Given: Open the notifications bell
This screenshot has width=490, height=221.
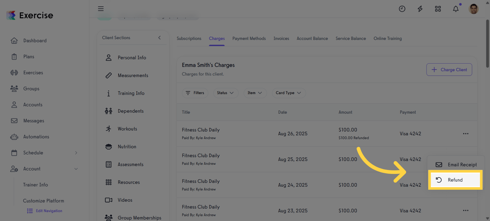Looking at the screenshot, I should (456, 9).
